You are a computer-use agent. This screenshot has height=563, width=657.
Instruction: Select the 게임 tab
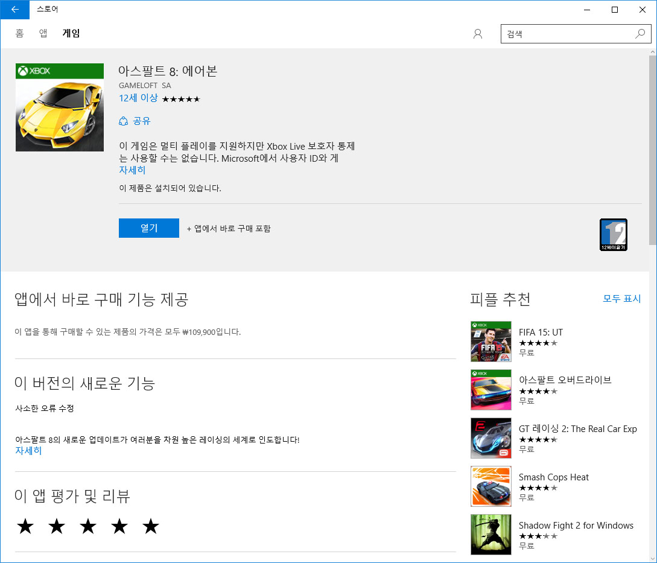click(71, 33)
